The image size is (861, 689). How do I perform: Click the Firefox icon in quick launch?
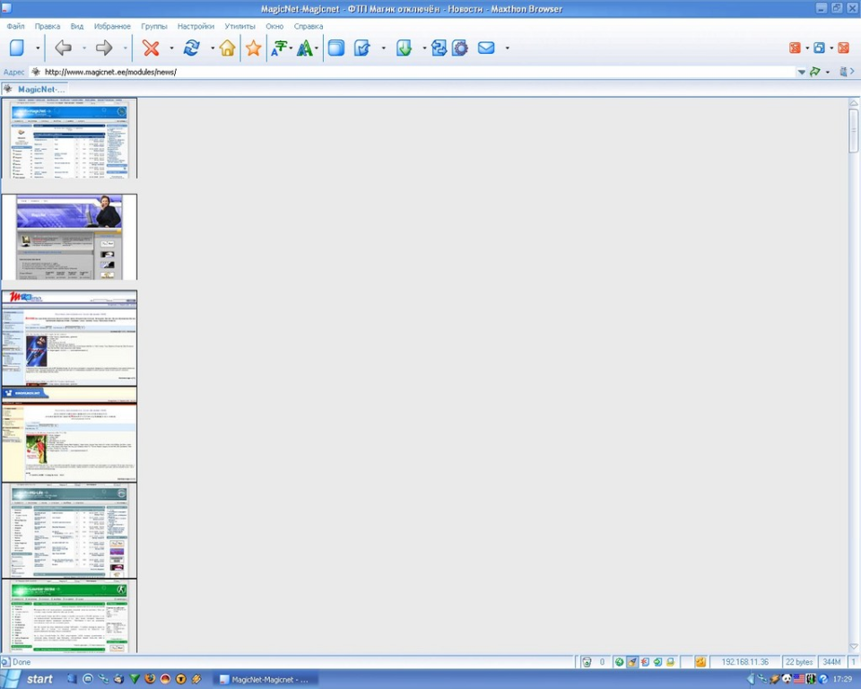[x=150, y=679]
